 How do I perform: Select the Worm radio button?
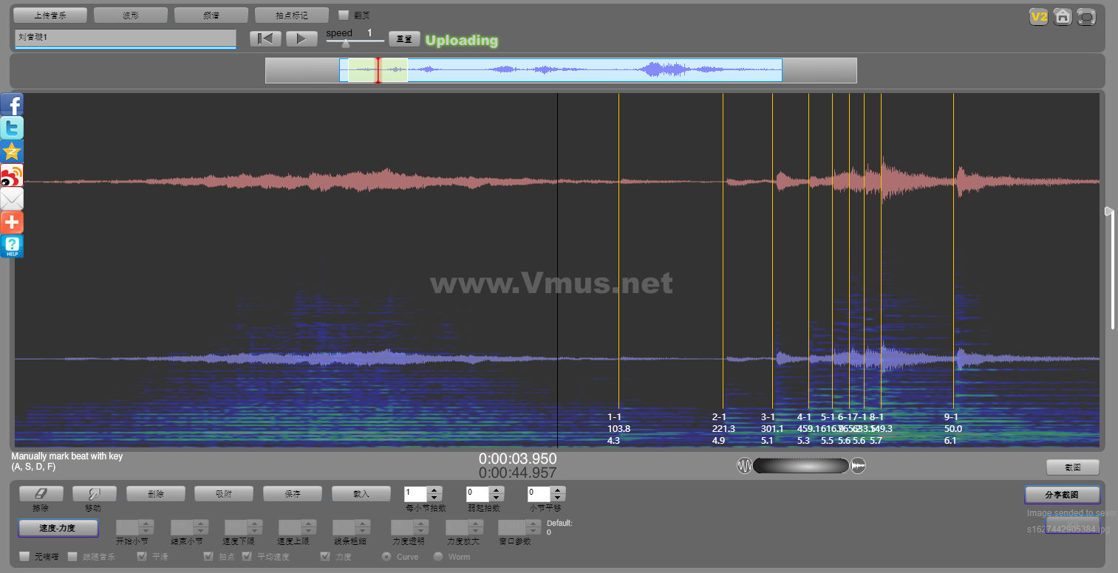coord(438,556)
